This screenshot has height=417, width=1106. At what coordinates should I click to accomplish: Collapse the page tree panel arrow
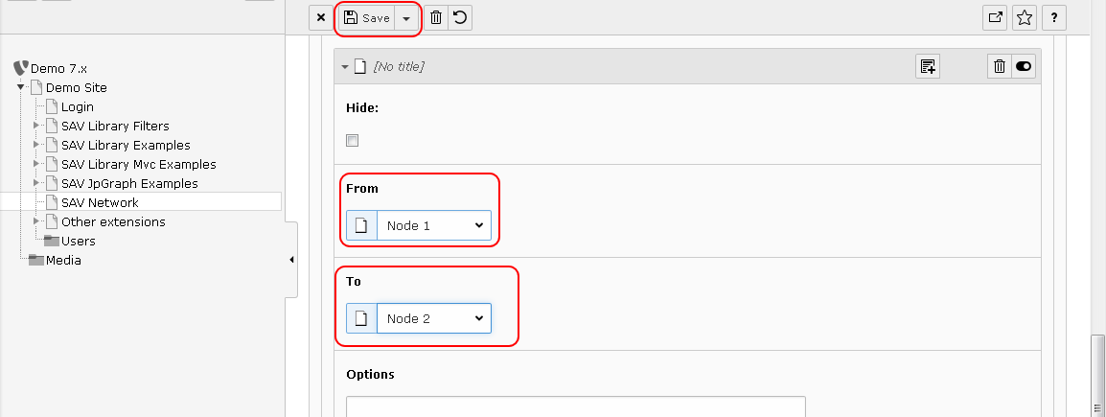(x=291, y=260)
